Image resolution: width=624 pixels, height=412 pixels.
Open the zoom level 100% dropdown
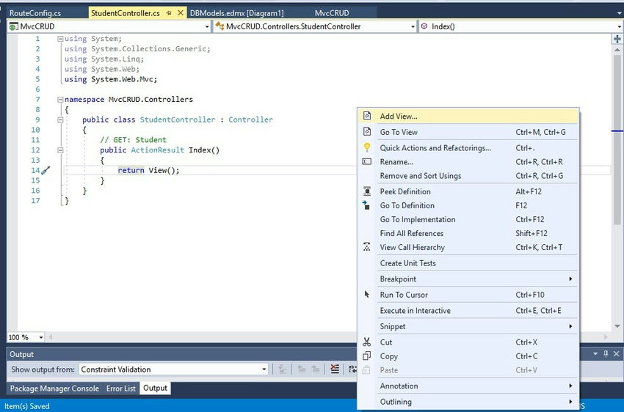pos(40,337)
